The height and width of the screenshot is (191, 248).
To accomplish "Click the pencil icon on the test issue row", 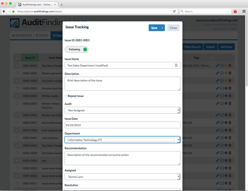I will [x=217, y=160].
